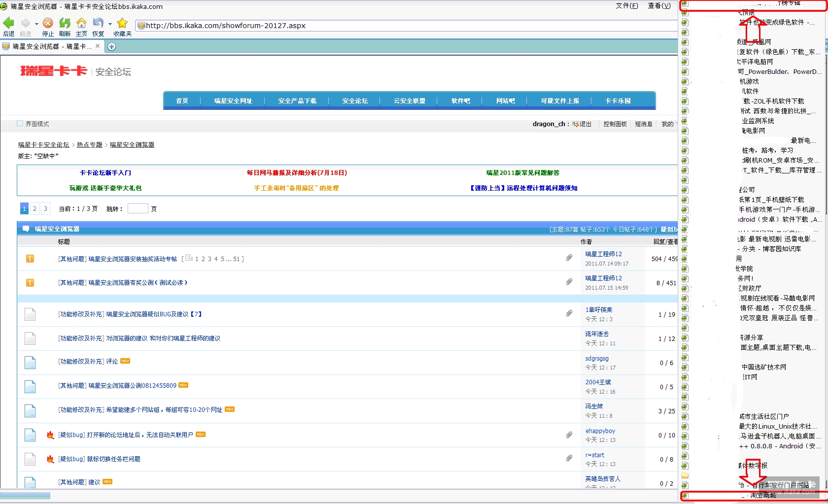This screenshot has height=504, width=828.
Task: Open a new tab with plus icon
Action: 112,47
